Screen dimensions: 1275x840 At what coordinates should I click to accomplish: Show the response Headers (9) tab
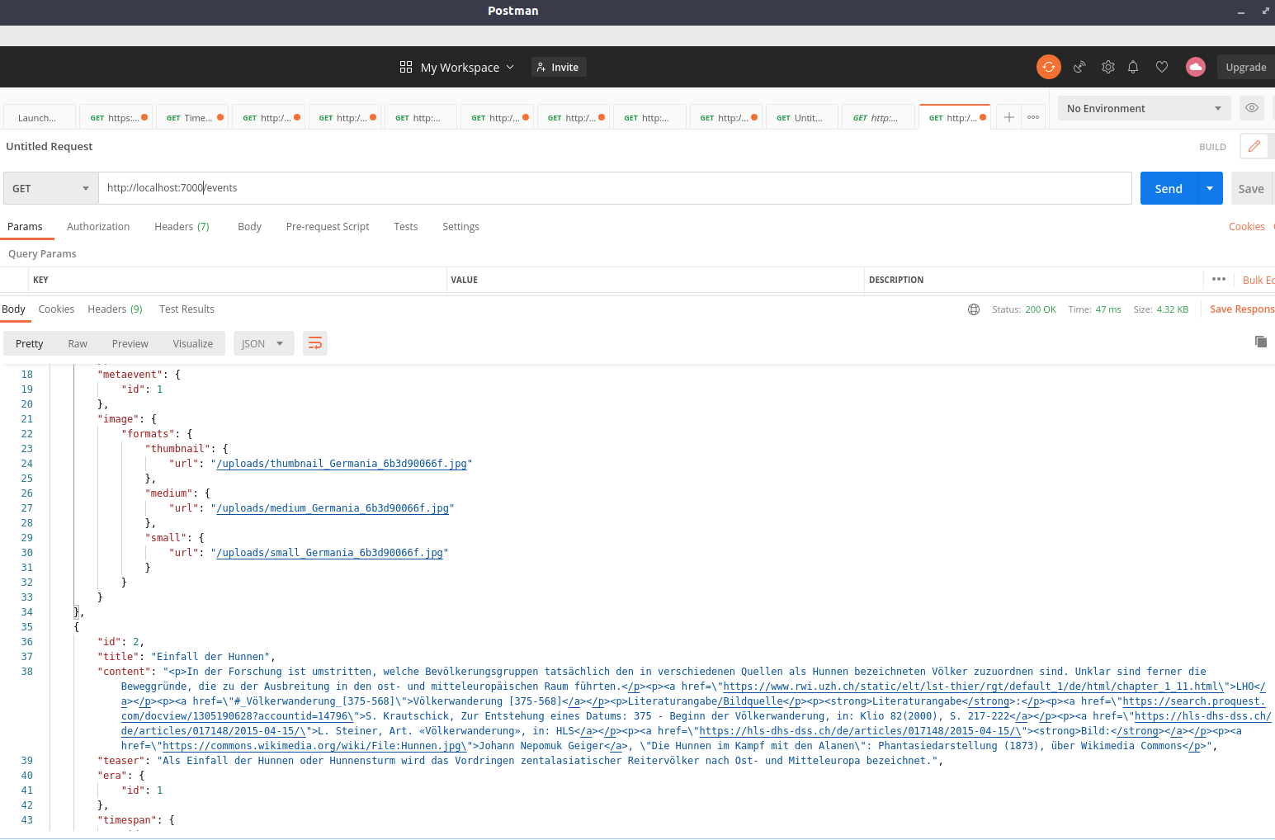(x=115, y=309)
